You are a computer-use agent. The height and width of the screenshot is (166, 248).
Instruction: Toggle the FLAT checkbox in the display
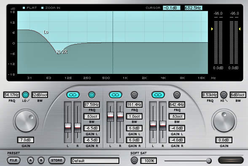(24, 8)
